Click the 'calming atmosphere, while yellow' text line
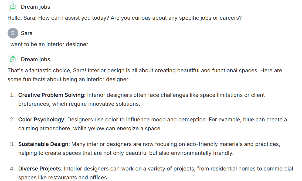The image size is (302, 181). coord(90,128)
